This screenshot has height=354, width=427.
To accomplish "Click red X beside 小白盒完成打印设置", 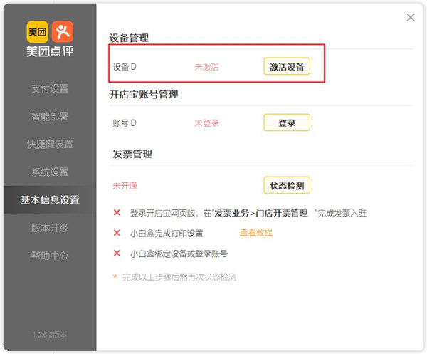I will pos(117,233).
